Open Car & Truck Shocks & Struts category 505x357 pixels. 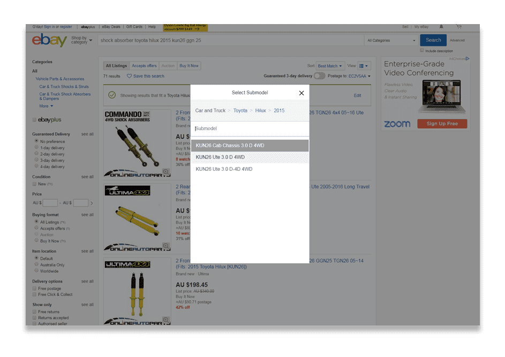[x=64, y=87]
